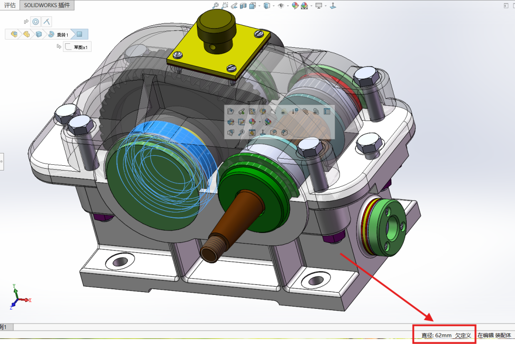The image size is (515, 344).
Task: Click Appearances color ball in context toolbar
Action: click(252, 122)
